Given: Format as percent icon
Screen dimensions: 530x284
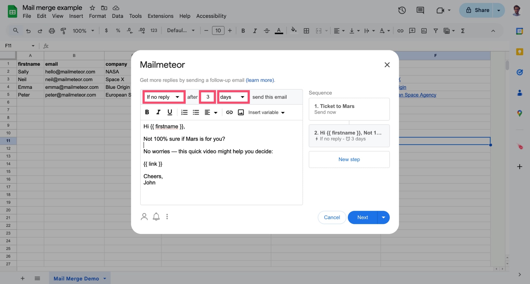Looking at the screenshot, I should (x=118, y=30).
